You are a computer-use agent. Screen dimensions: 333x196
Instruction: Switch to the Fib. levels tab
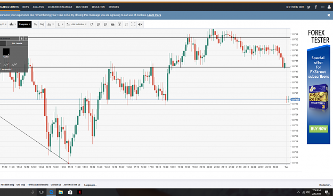click(x=17, y=43)
